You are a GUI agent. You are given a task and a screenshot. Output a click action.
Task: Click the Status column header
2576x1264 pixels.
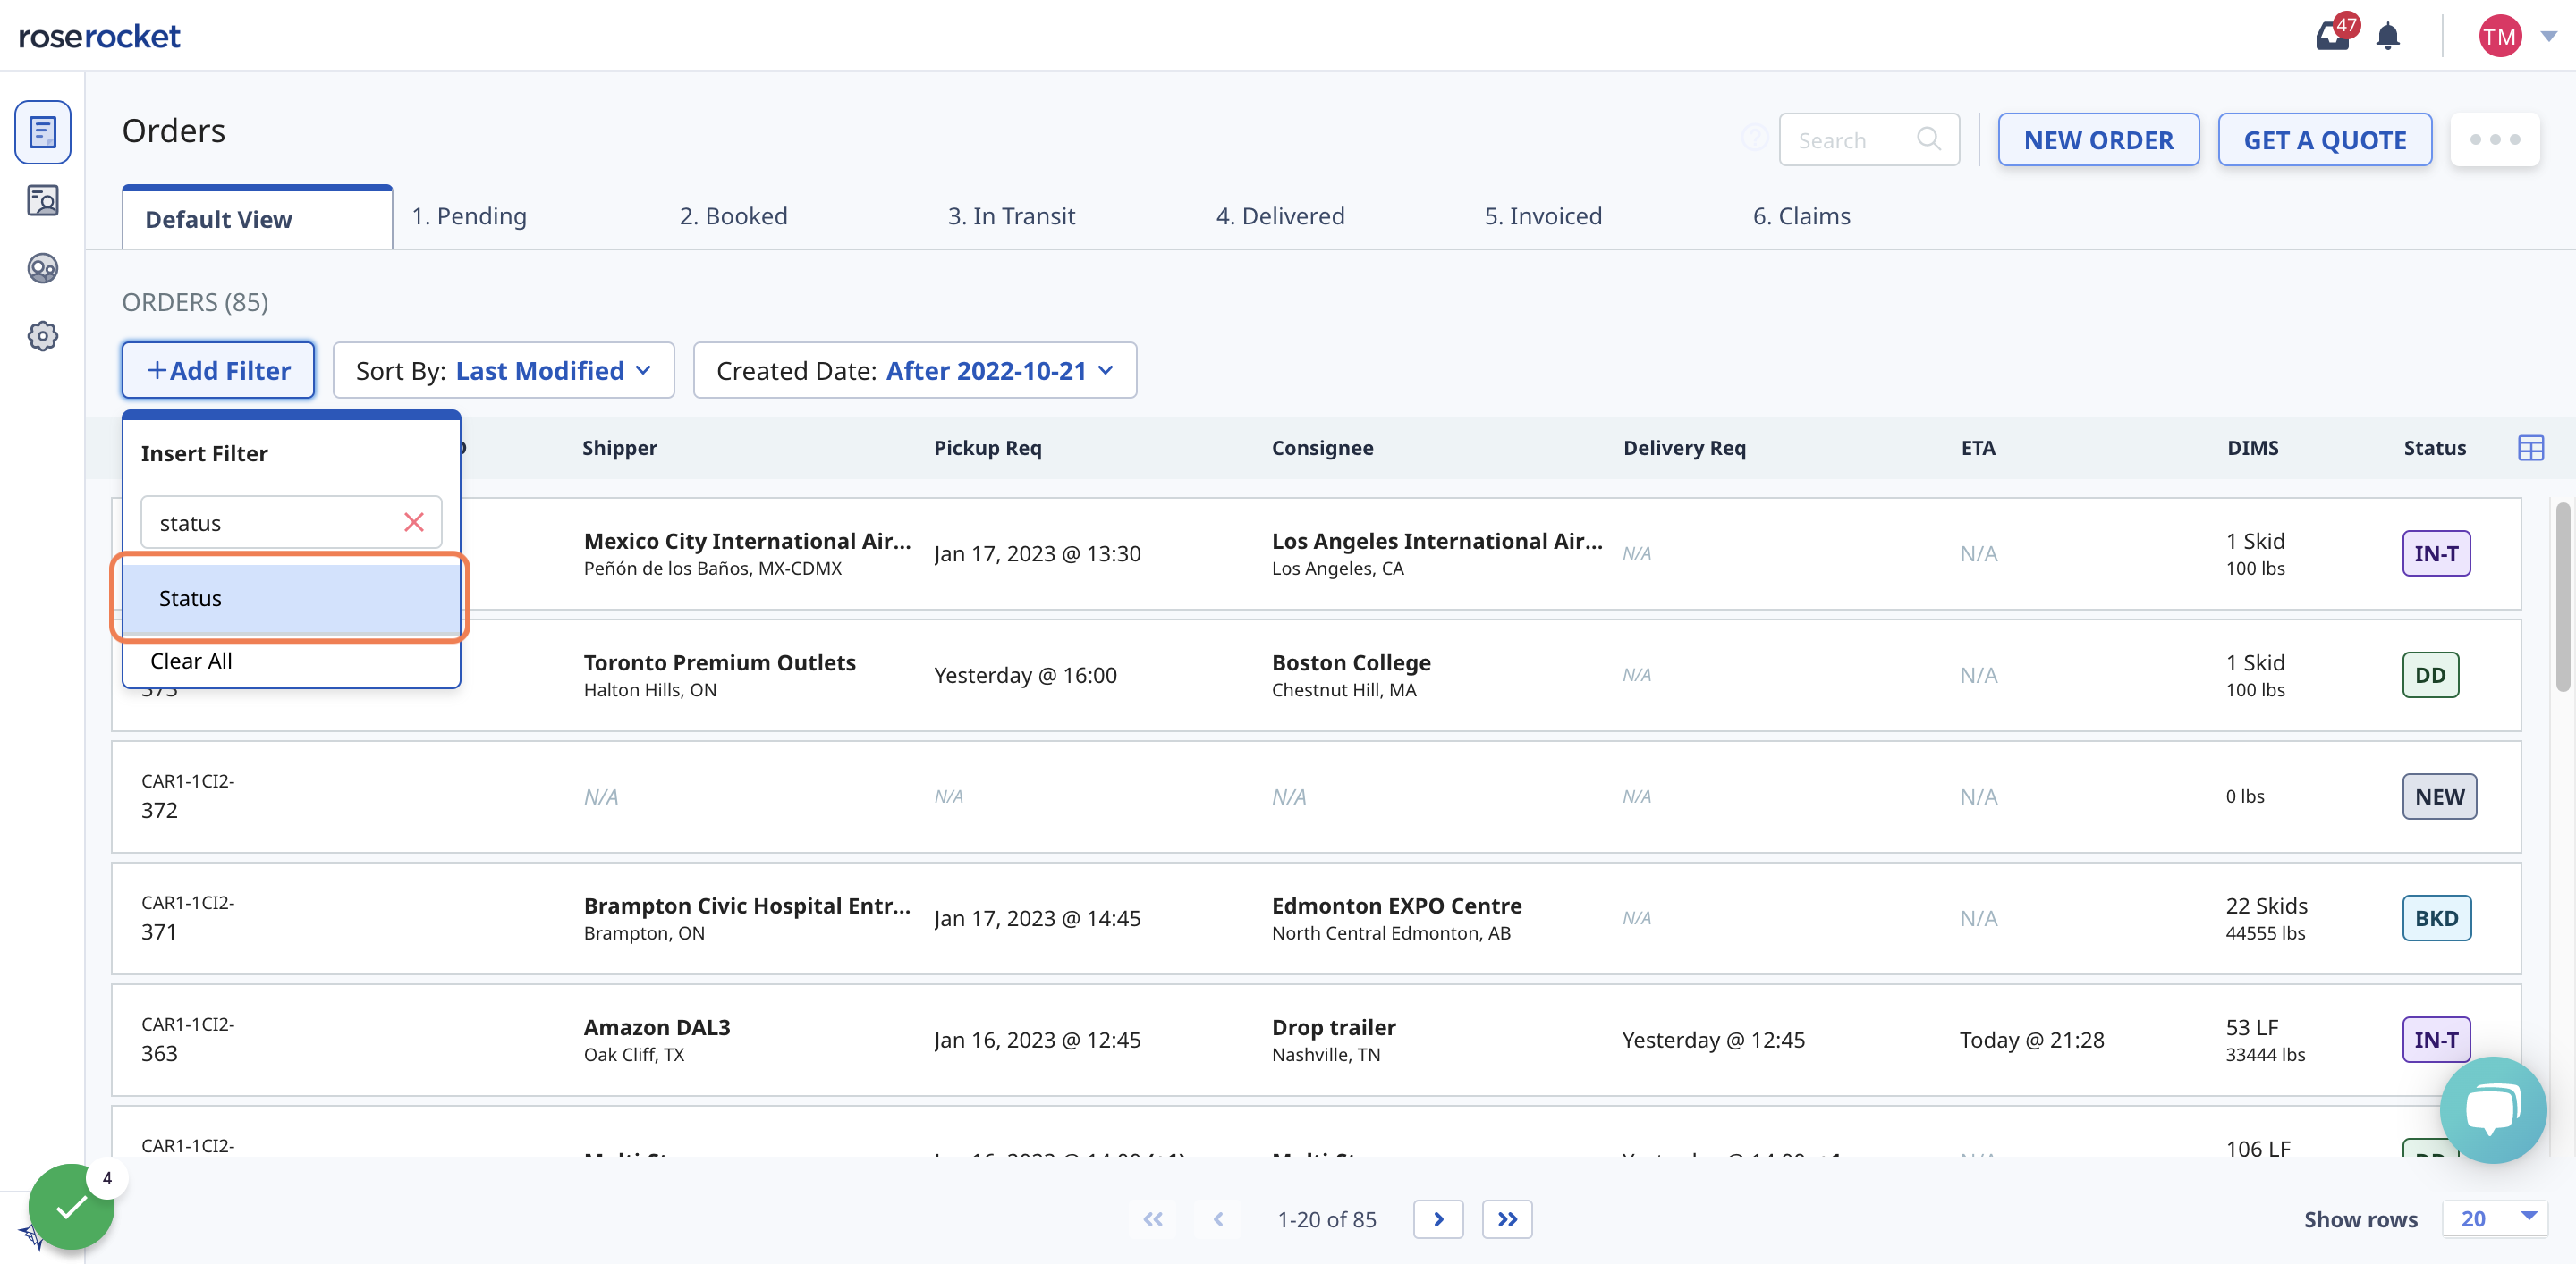click(x=2434, y=448)
